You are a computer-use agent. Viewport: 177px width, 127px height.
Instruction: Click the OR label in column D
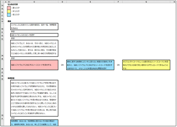tap(62, 65)
